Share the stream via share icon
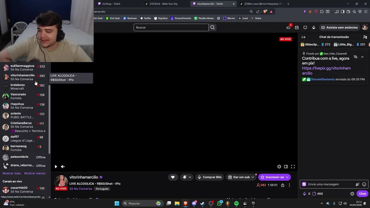The height and width of the screenshot is (208, 370). click(x=283, y=185)
